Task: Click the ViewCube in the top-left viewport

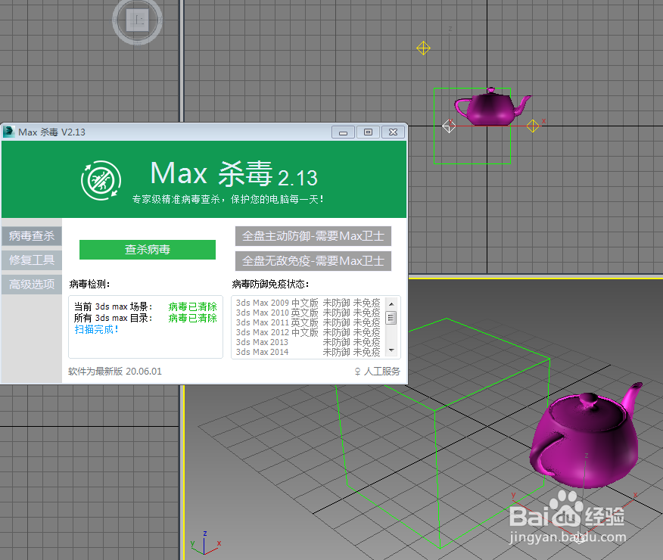Action: [138, 20]
